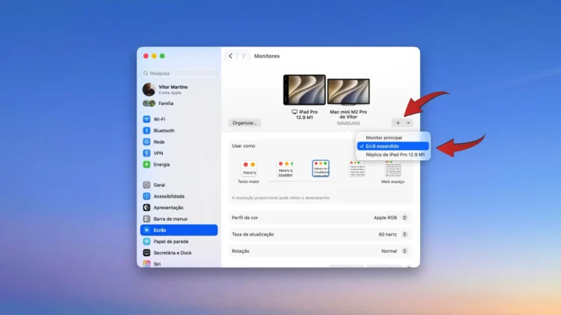The width and height of the screenshot is (561, 315).
Task: Go to Energia settings
Action: (179, 165)
